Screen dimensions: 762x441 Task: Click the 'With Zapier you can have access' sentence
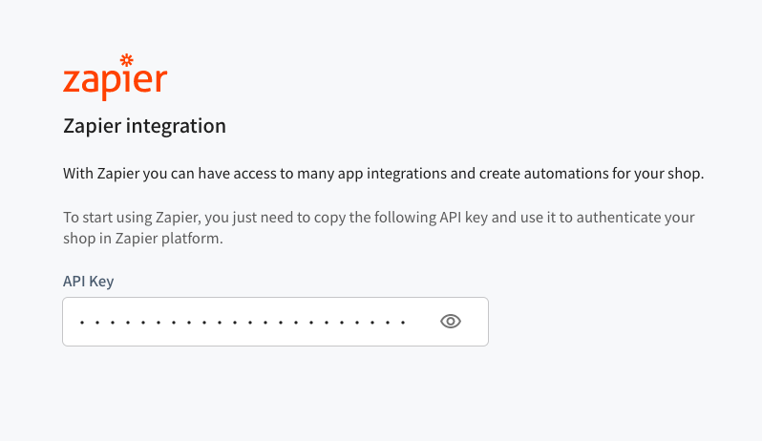pos(384,174)
